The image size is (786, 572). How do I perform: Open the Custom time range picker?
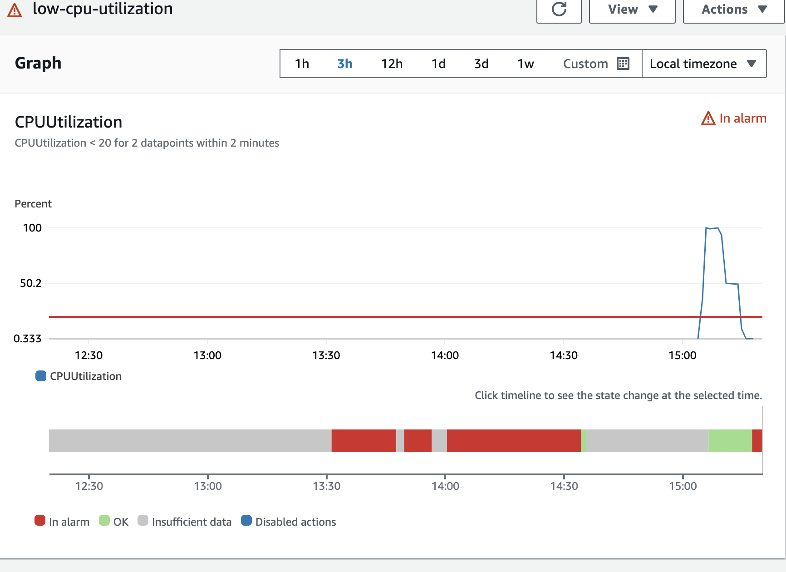pos(585,64)
